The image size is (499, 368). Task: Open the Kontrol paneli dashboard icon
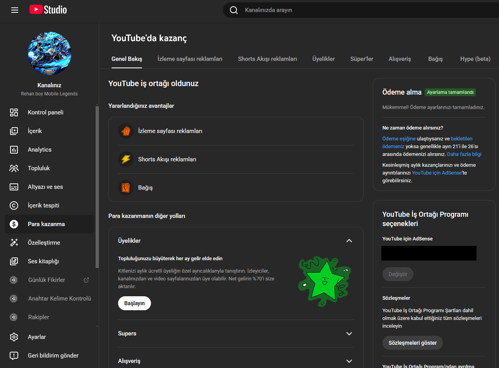[x=14, y=112]
